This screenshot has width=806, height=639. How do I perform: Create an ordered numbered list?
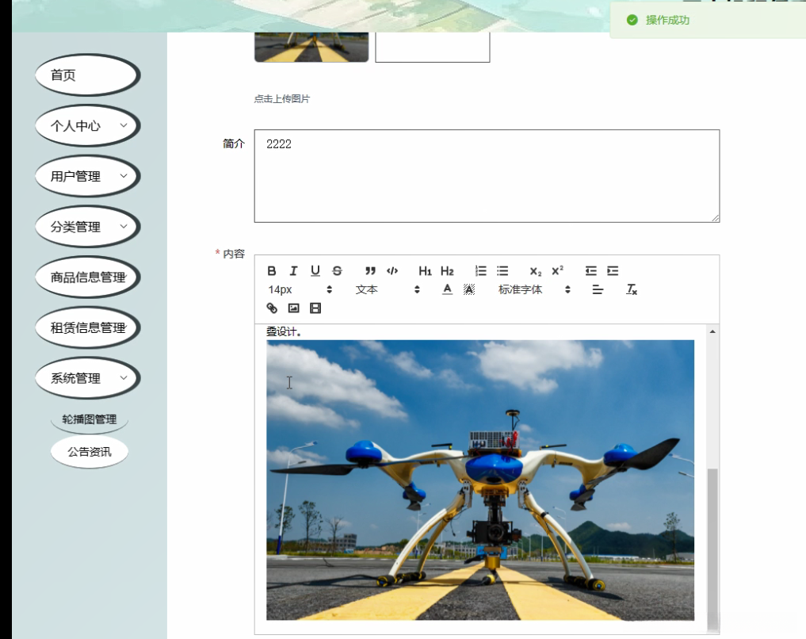pos(480,271)
